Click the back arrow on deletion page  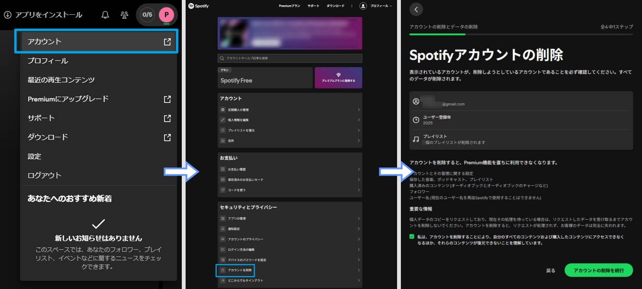416,9
